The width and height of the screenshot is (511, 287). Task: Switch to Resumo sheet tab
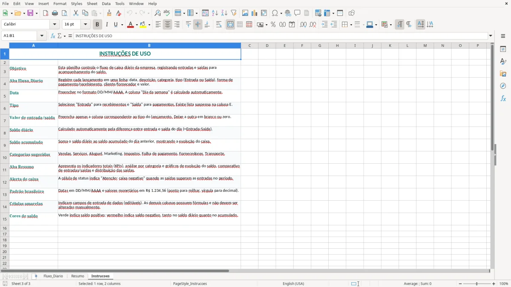78,276
